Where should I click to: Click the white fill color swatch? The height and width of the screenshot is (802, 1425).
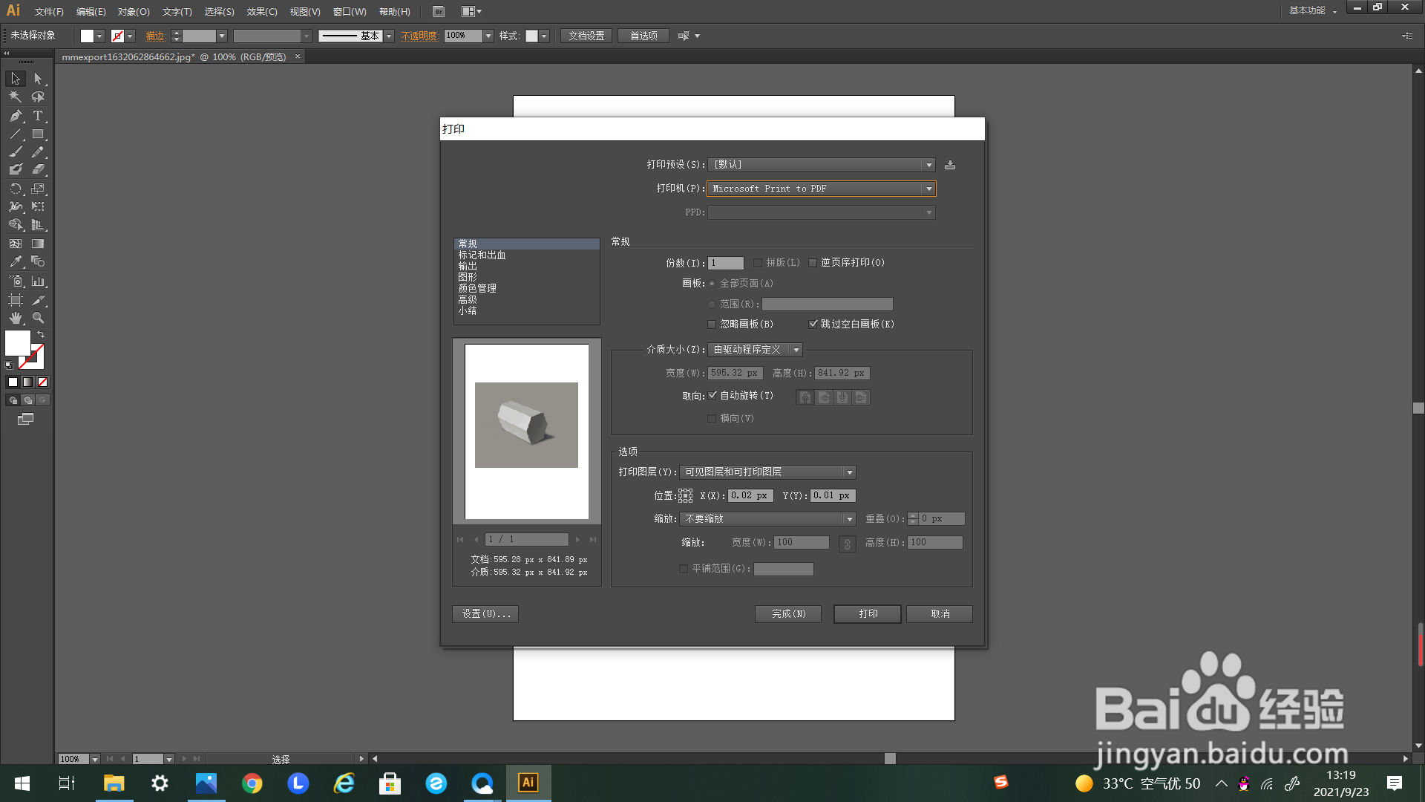tap(18, 342)
